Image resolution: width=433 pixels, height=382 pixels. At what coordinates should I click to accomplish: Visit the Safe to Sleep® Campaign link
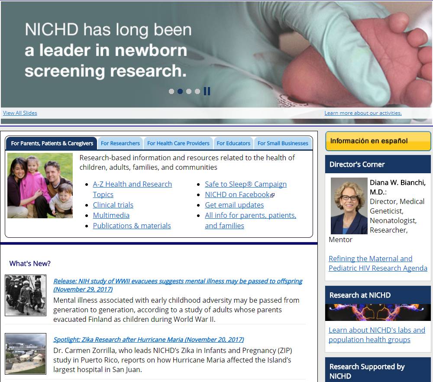[x=246, y=184]
